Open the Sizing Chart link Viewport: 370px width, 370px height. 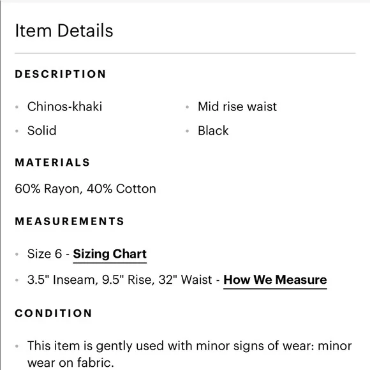[110, 254]
